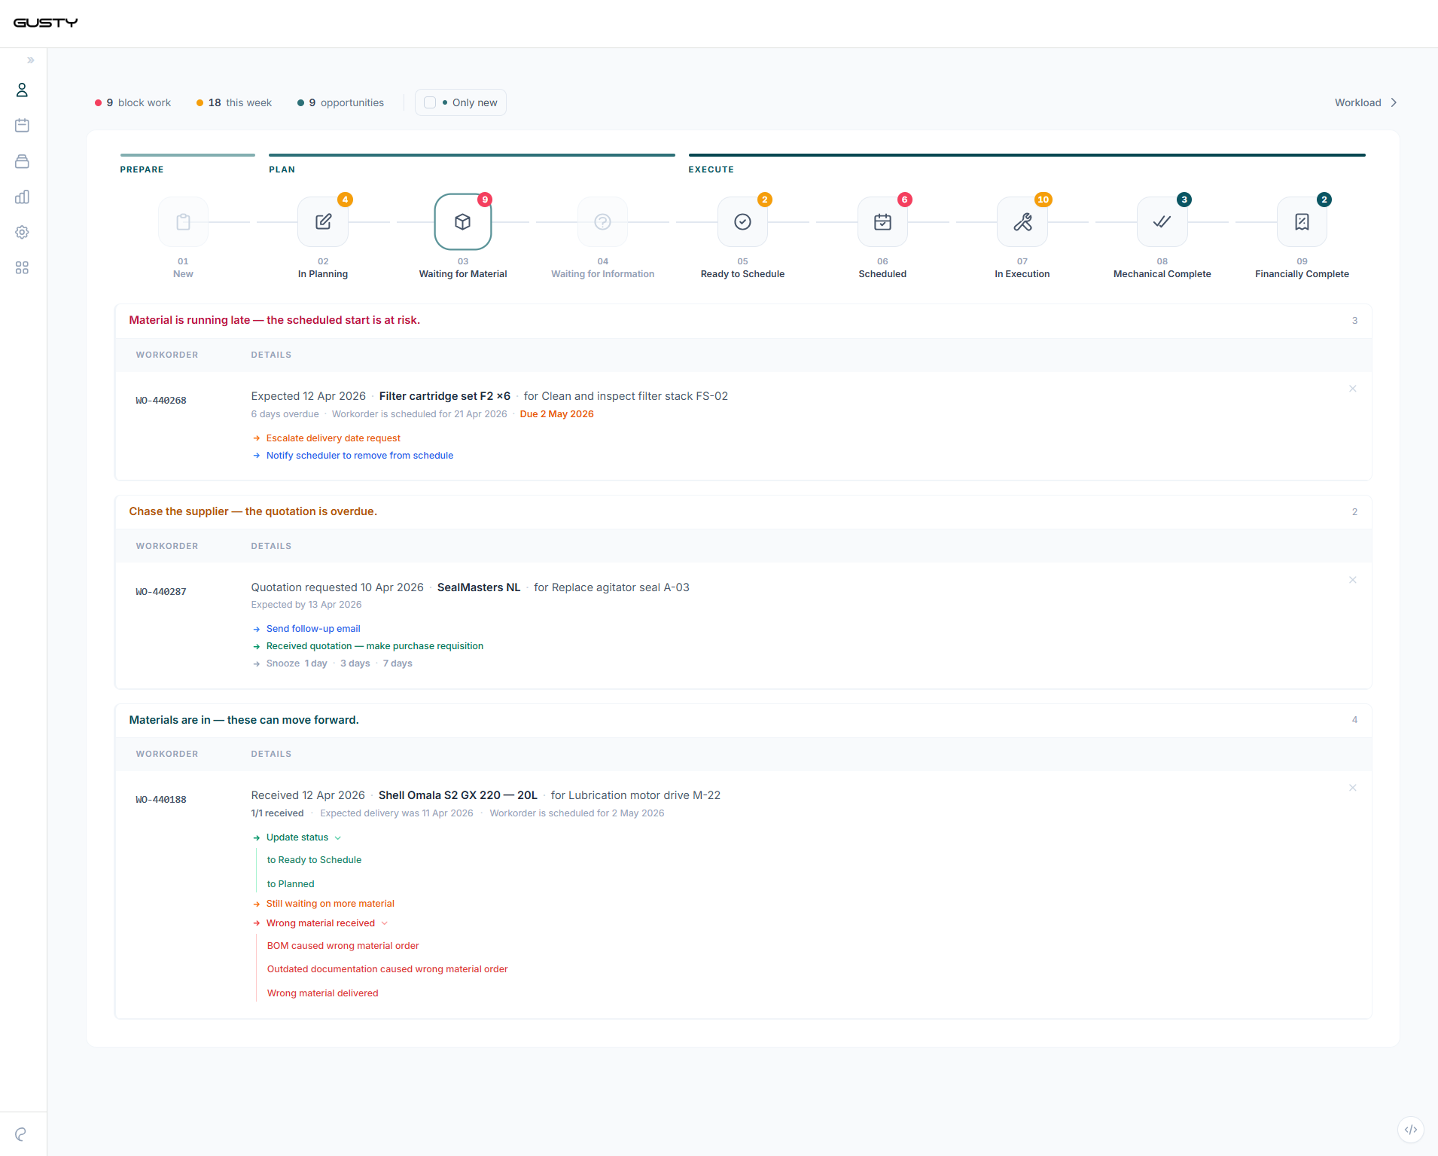Open the settings gear sidebar icon
Screen dimensions: 1438x1156
tap(22, 232)
